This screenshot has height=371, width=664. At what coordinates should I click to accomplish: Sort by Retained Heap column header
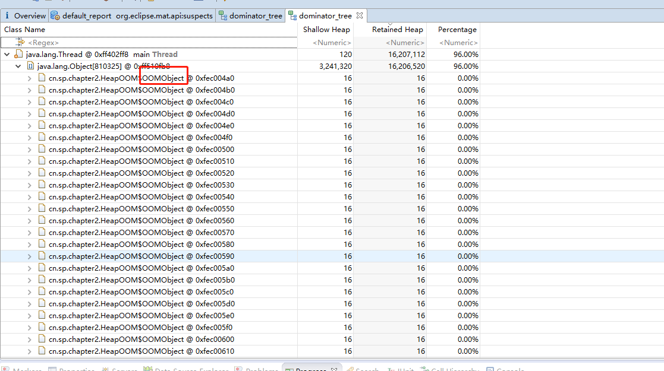[397, 30]
